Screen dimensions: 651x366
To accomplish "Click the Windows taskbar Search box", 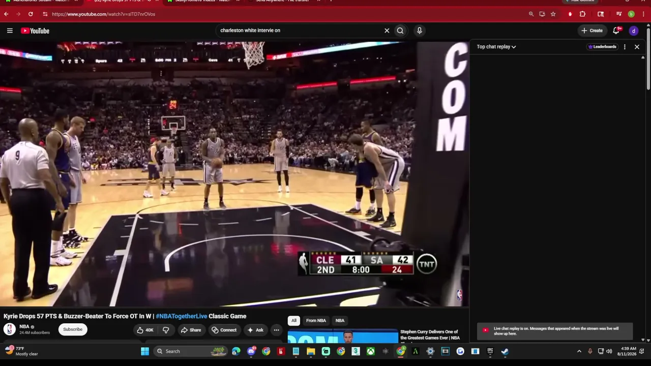I will pyautogui.click(x=190, y=351).
